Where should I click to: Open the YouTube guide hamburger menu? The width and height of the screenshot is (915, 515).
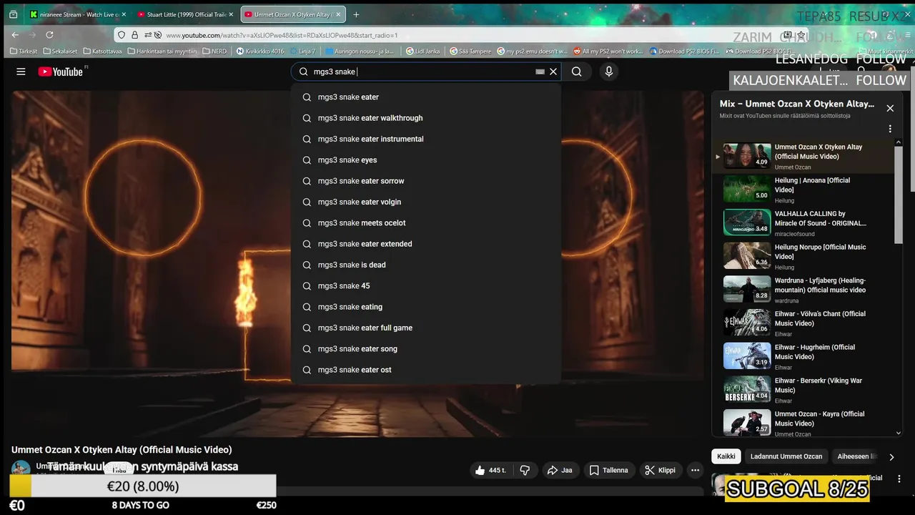[21, 72]
